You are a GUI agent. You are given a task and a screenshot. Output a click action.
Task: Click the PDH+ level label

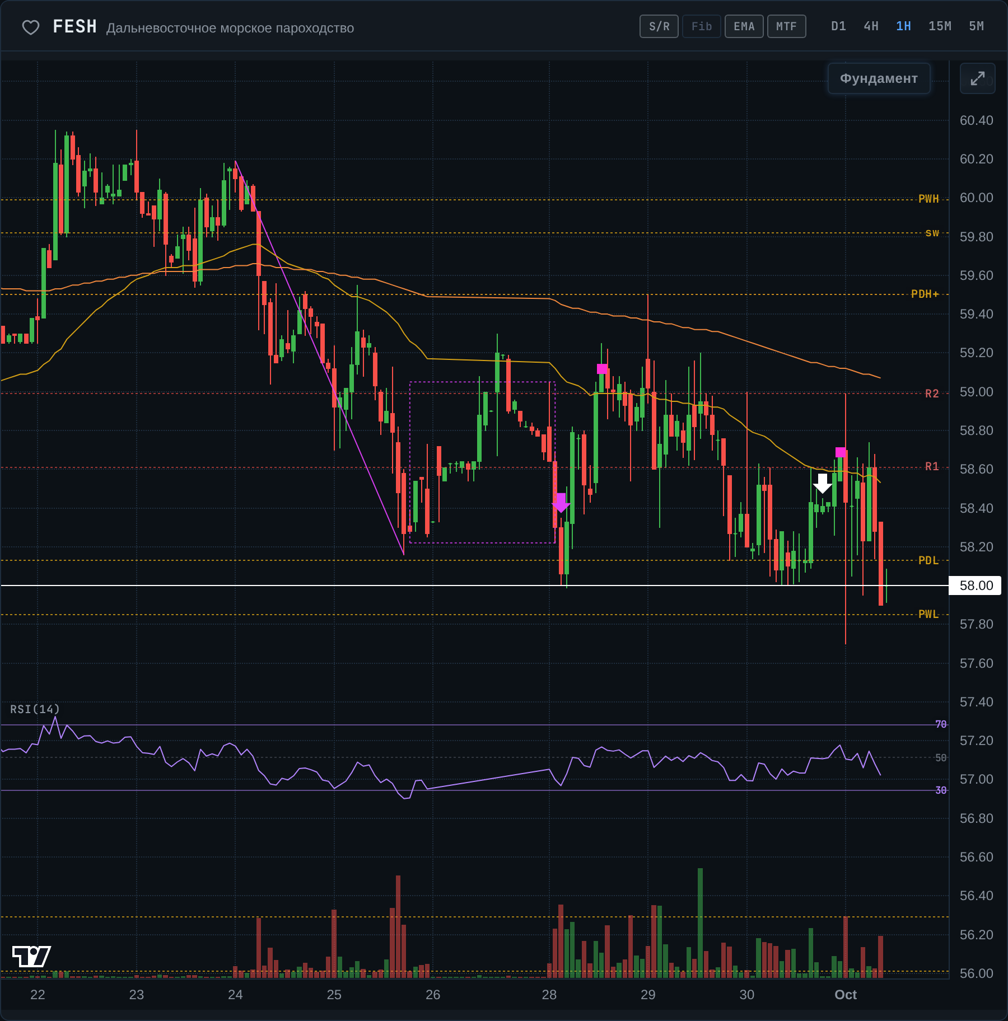click(x=925, y=294)
